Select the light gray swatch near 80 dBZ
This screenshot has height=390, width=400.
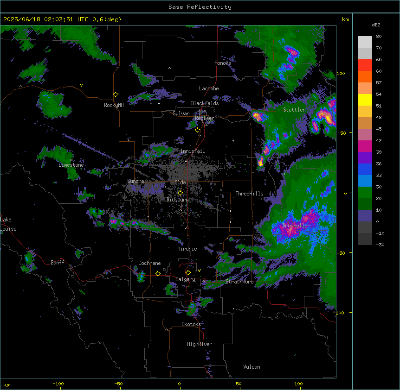[365, 42]
